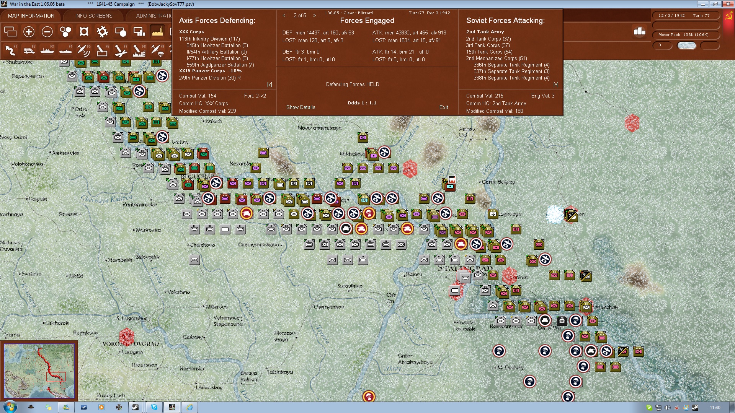The height and width of the screenshot is (413, 735).
Task: Zoom out the map with the minus icon
Action: click(47, 32)
